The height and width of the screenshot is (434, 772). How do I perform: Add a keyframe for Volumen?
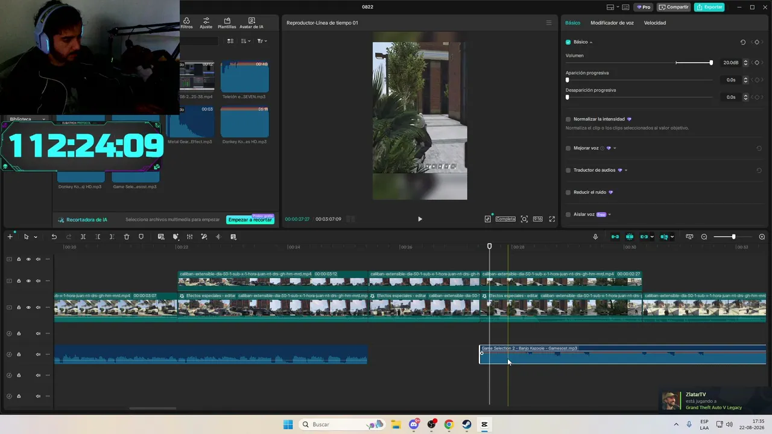click(x=757, y=63)
